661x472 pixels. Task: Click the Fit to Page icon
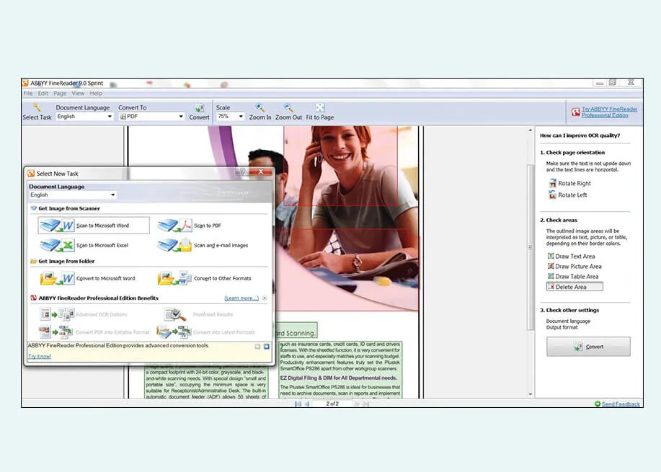coord(320,108)
